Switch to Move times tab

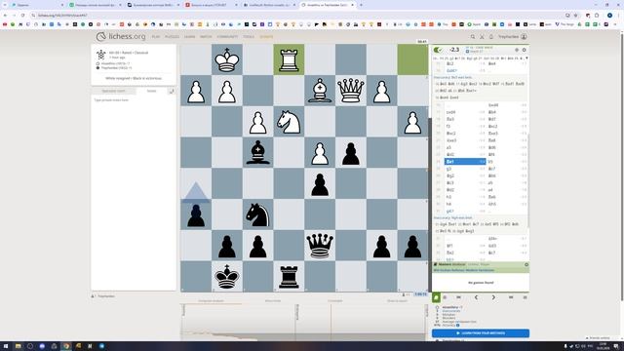[273, 301]
